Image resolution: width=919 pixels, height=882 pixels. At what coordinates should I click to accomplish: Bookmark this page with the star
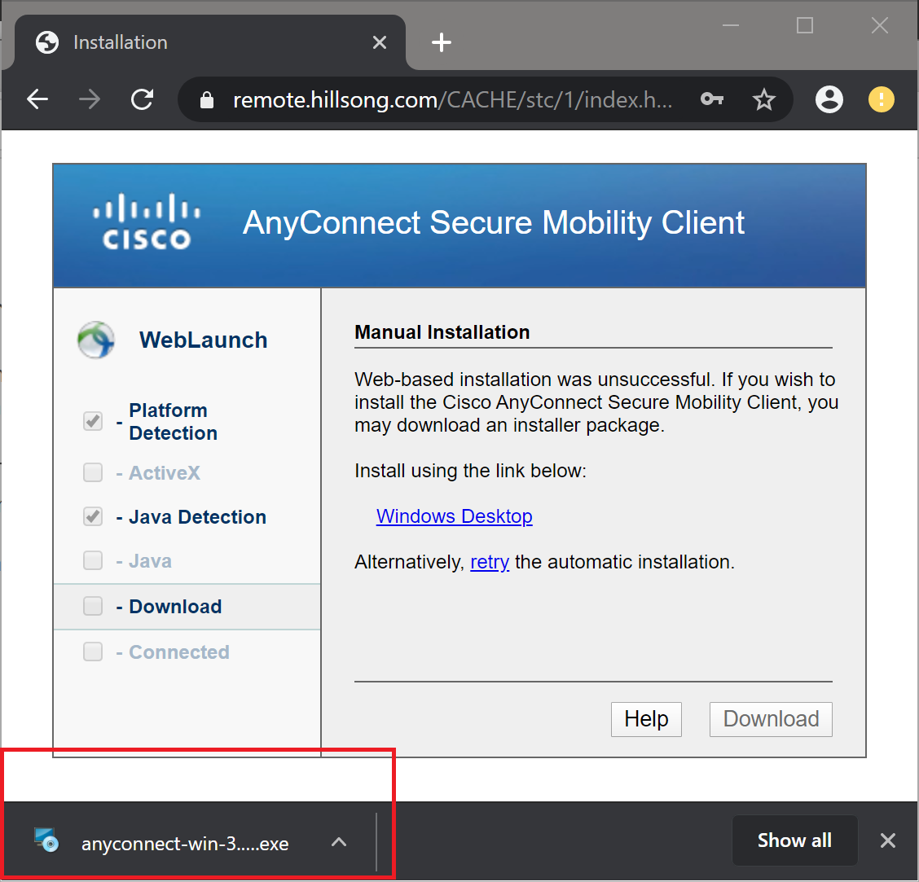pos(763,99)
